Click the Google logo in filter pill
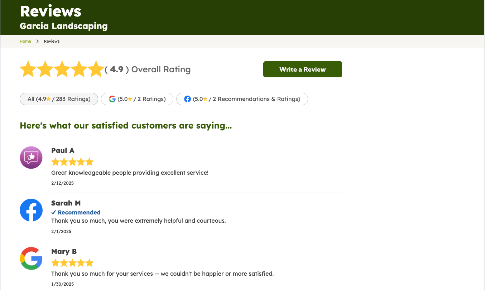This screenshot has width=485, height=290. (112, 99)
